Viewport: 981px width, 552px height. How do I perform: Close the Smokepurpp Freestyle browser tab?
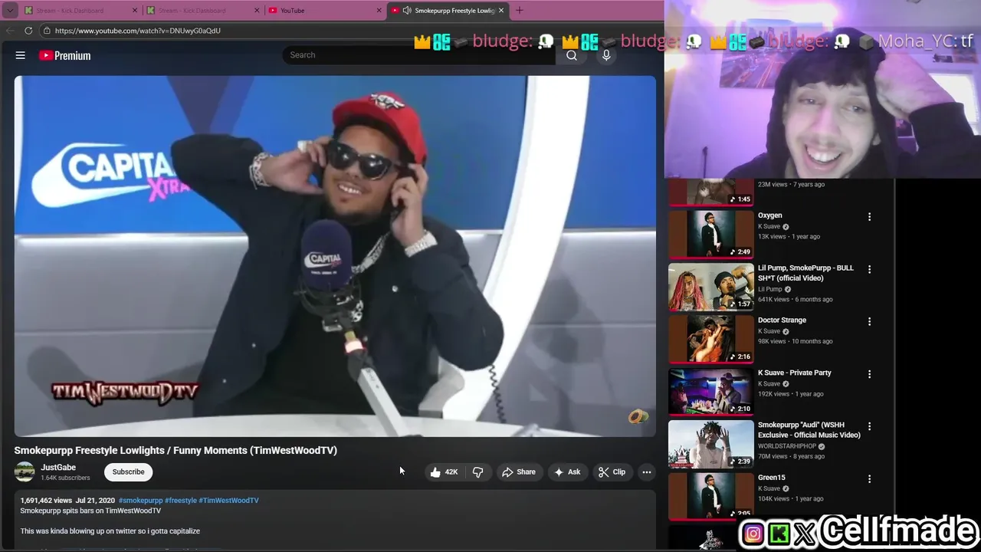click(502, 11)
